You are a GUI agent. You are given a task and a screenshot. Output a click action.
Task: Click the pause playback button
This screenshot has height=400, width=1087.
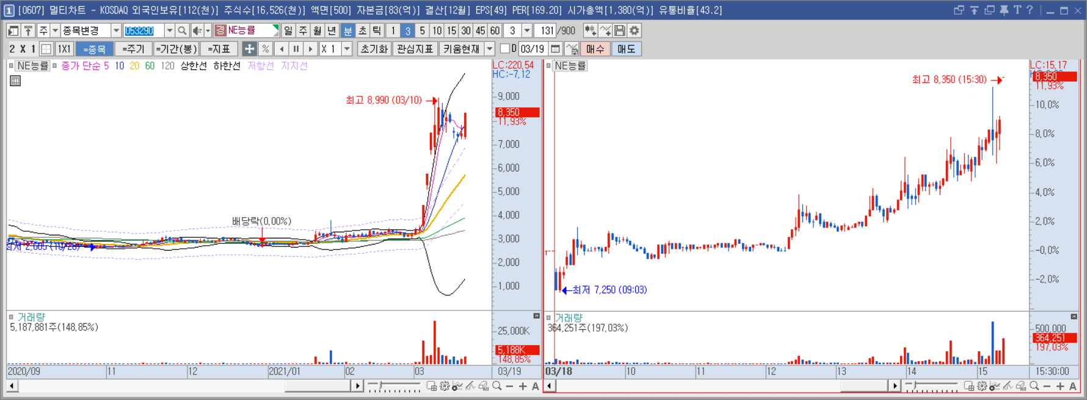click(296, 49)
